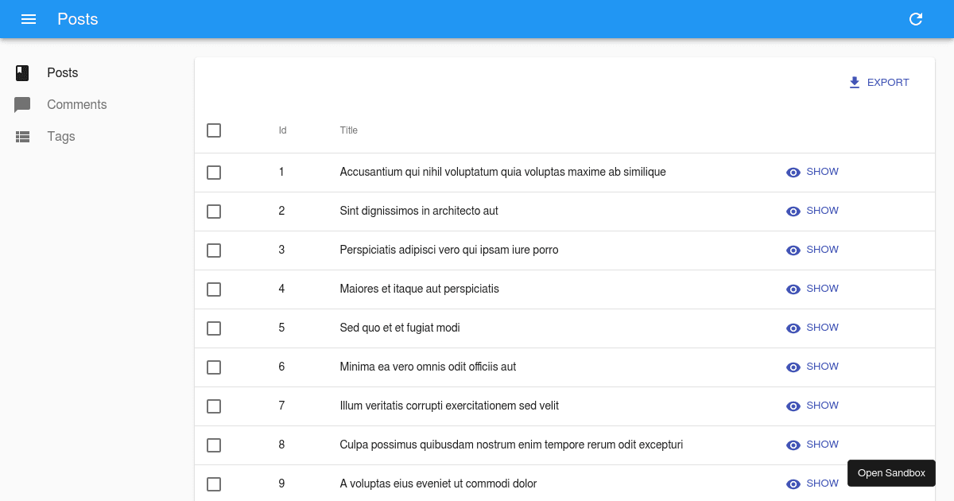Image resolution: width=954 pixels, height=501 pixels.
Task: Sort posts by the Title column header
Action: [348, 130]
